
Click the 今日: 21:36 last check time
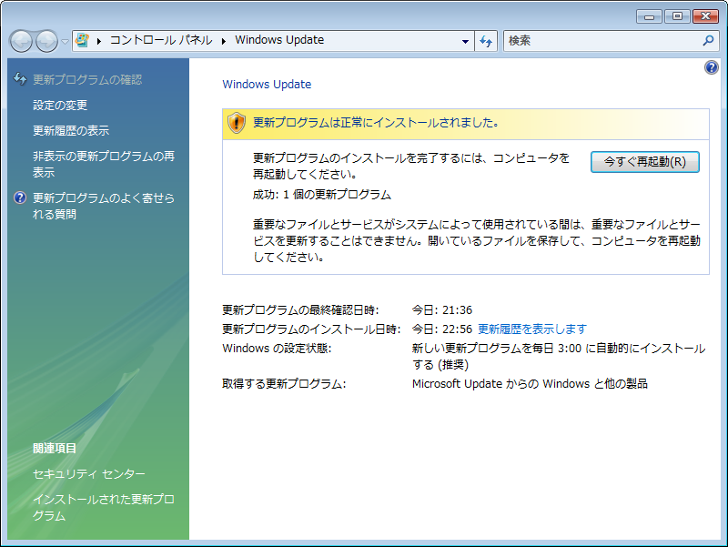442,310
